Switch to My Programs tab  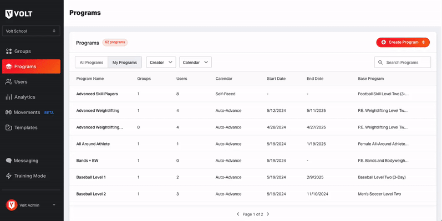(x=125, y=62)
